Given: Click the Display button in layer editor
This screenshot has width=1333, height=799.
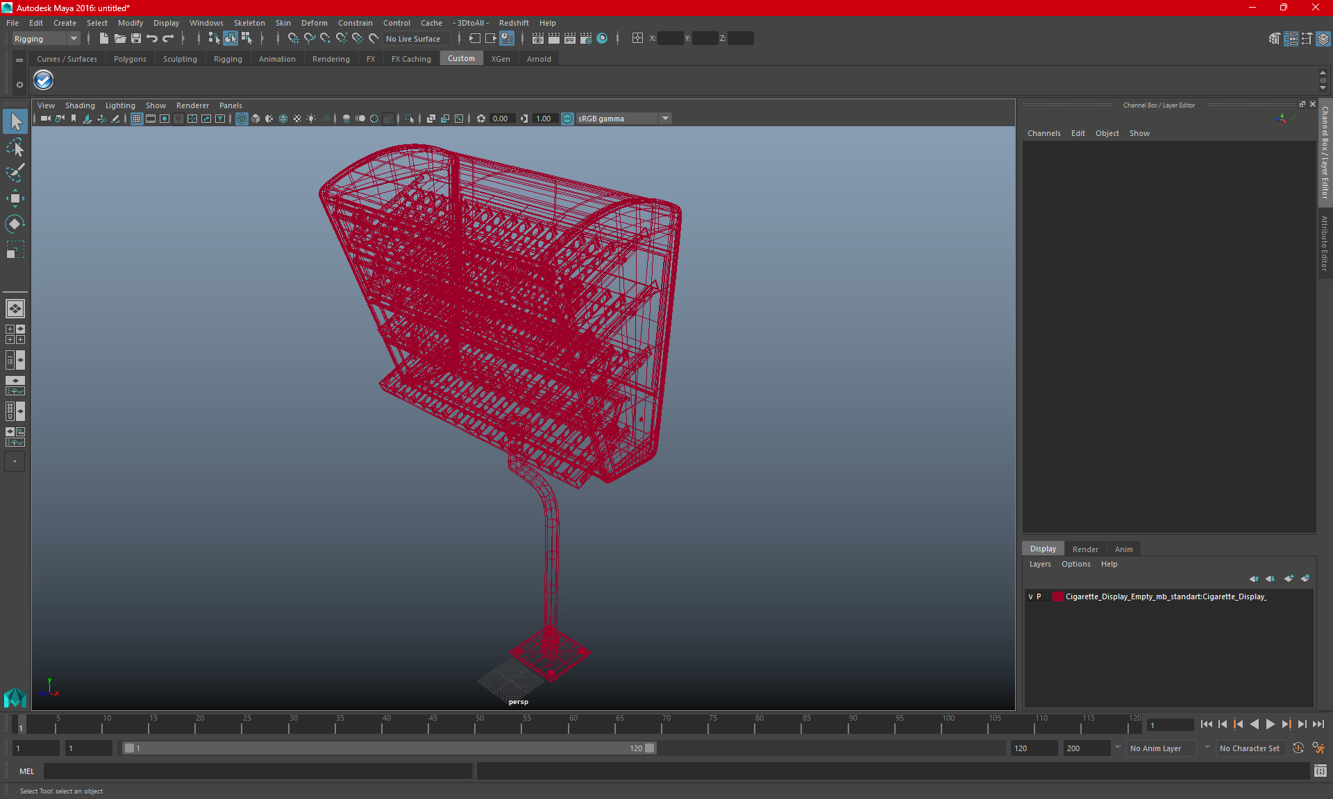Looking at the screenshot, I should (x=1043, y=548).
